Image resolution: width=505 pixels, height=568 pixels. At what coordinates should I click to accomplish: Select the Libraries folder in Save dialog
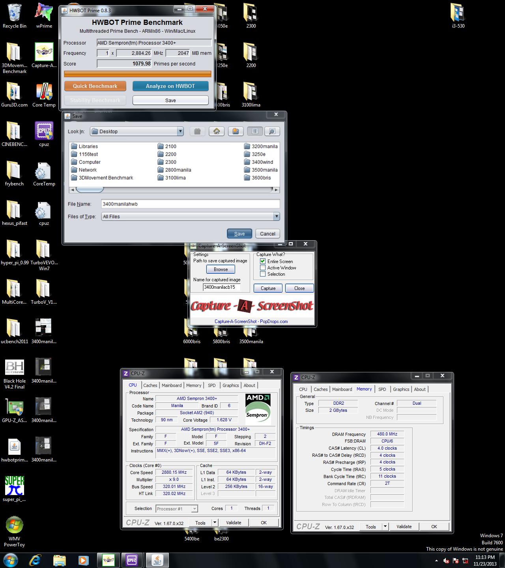point(84,146)
